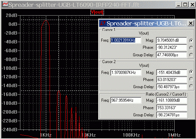Click the LTspice logo in cursor dialog title
Image resolution: width=196 pixels, height=139 pixels.
coord(103,23)
